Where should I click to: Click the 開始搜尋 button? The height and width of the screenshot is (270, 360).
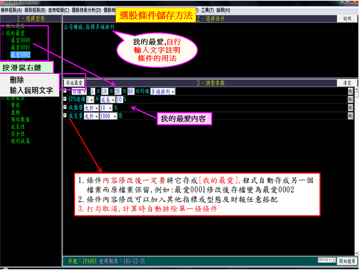[x=347, y=261]
